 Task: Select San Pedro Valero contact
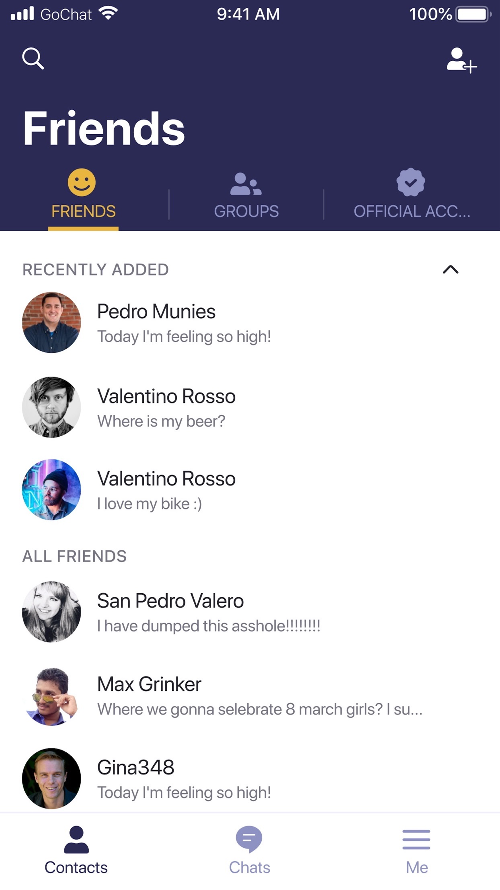click(250, 612)
